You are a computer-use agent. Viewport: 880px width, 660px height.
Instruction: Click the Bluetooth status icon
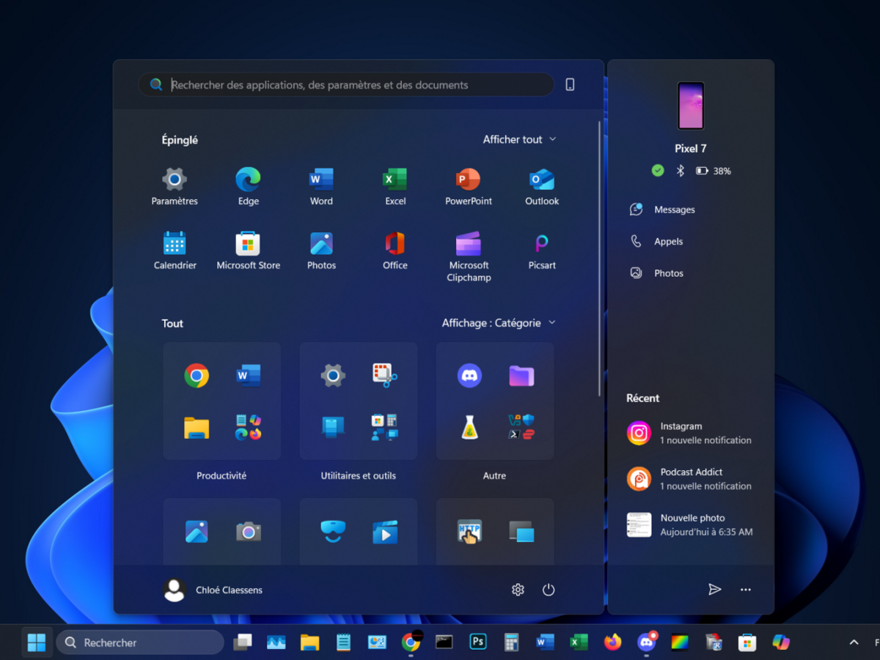click(680, 171)
